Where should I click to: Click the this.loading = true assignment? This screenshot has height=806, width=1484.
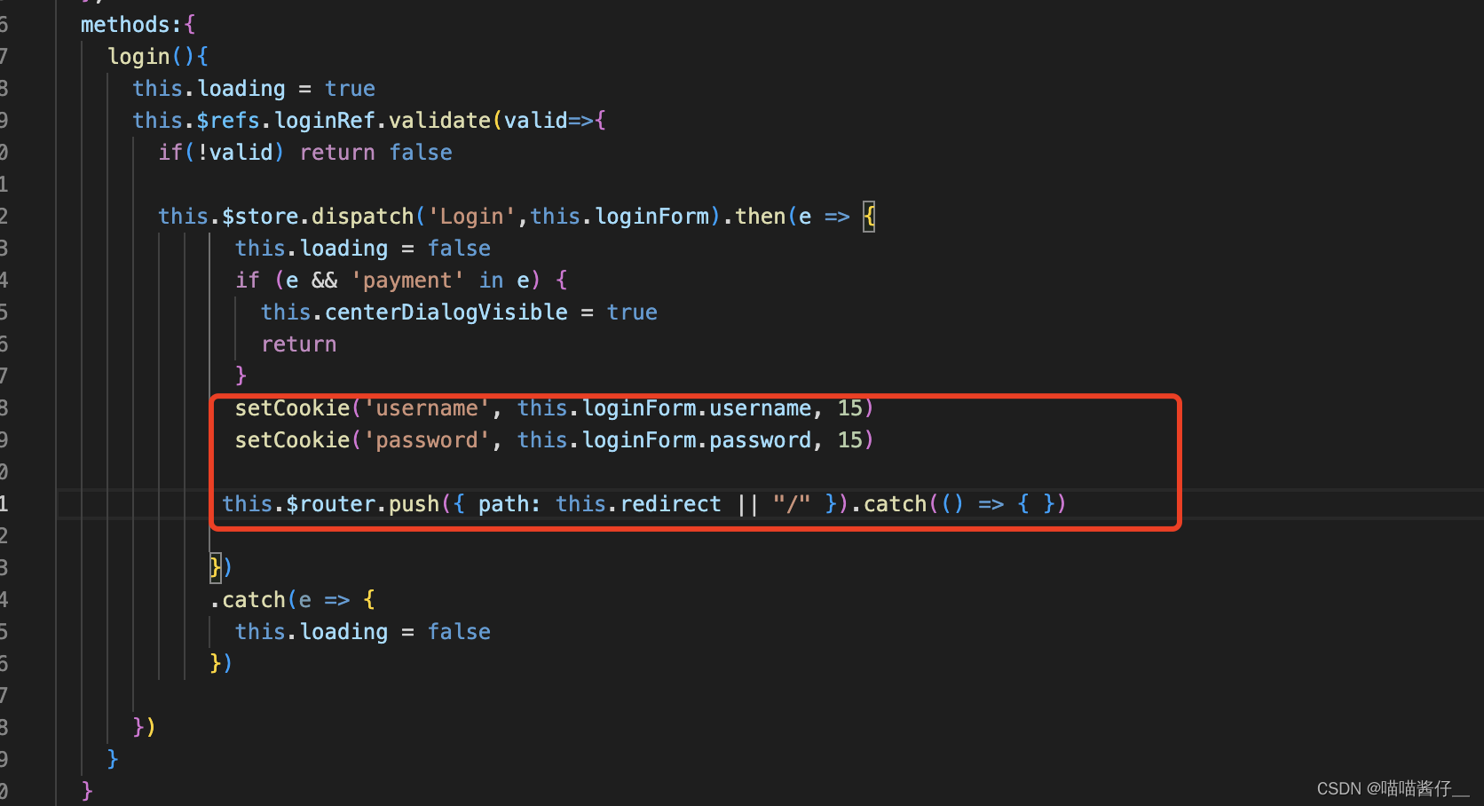tap(253, 88)
